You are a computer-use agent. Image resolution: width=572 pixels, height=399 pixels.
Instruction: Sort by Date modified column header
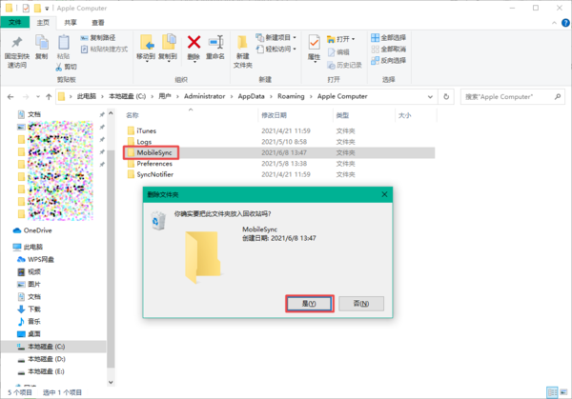(x=274, y=115)
